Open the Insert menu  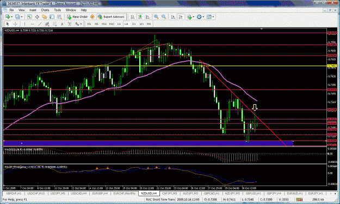[33, 10]
